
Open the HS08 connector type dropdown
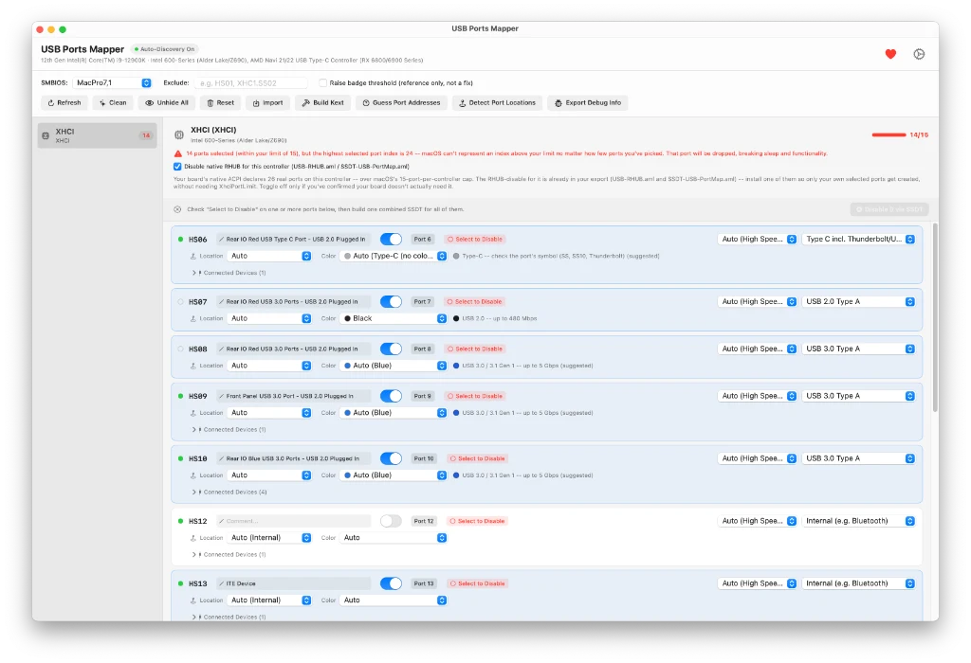click(858, 349)
